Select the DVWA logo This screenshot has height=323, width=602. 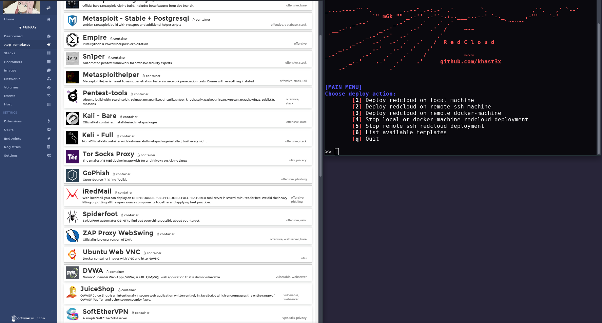[x=72, y=273]
